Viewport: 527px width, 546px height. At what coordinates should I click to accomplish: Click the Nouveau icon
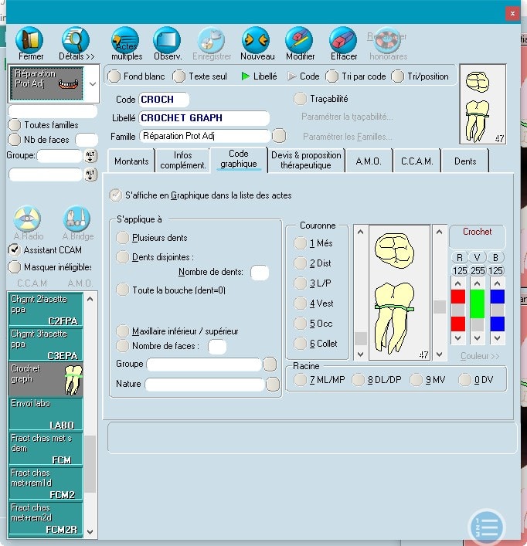[x=257, y=40]
